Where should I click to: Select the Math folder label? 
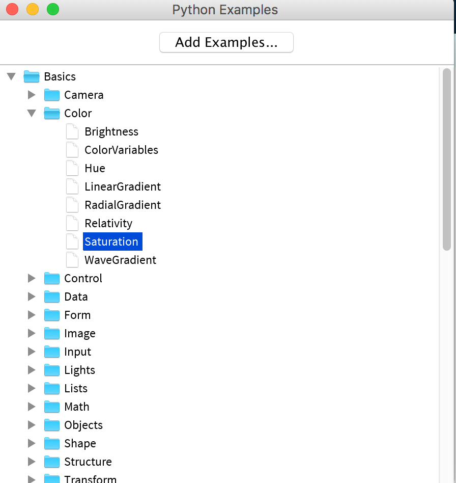tap(77, 407)
